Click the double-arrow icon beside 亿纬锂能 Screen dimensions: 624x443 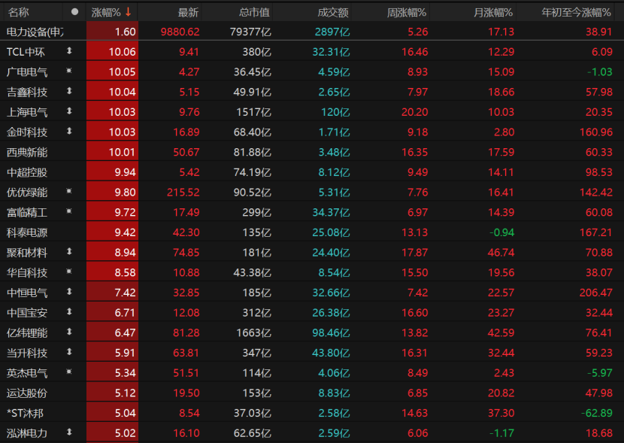tap(69, 332)
